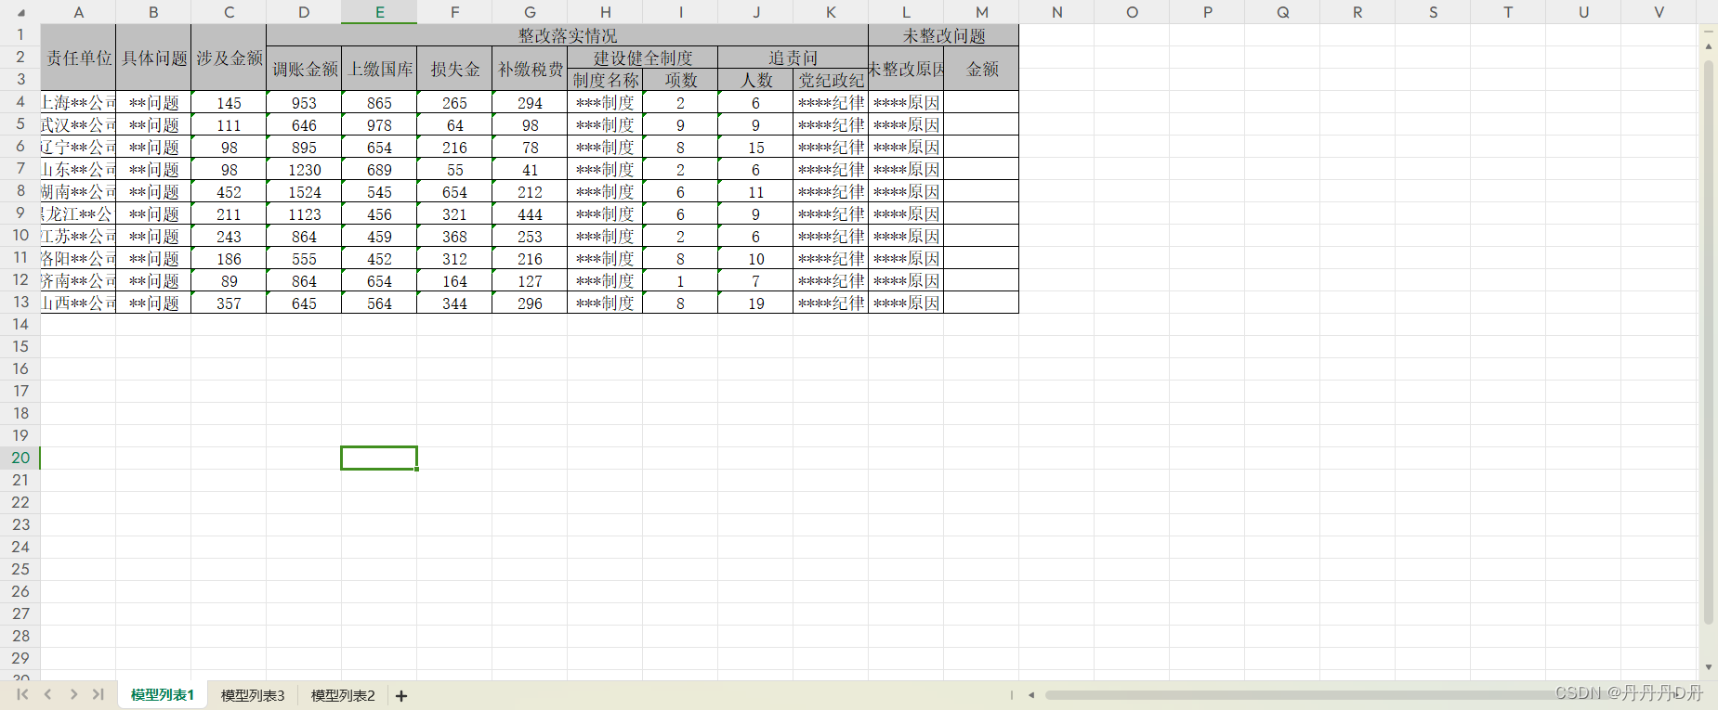
Task: Jump to the last sheet arrow
Action: point(98,694)
